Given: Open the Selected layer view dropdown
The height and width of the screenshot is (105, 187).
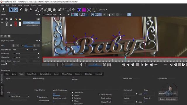Looking at the screenshot, I should 52,15.
